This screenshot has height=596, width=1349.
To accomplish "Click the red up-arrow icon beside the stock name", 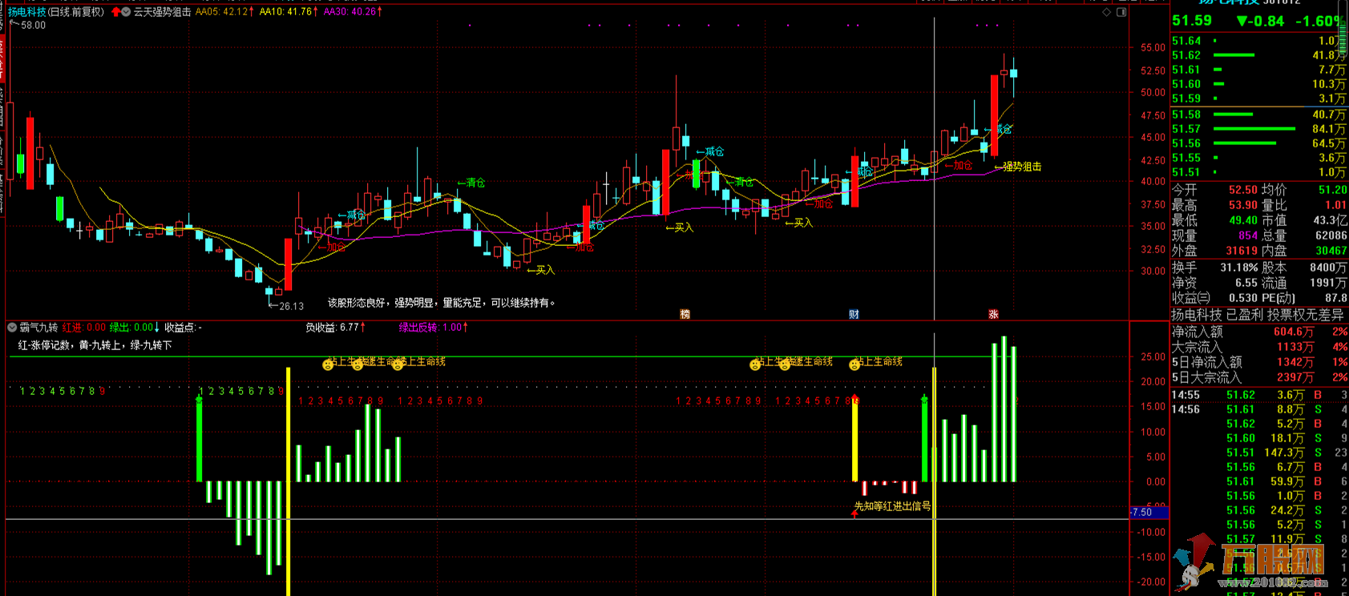I will (x=115, y=12).
